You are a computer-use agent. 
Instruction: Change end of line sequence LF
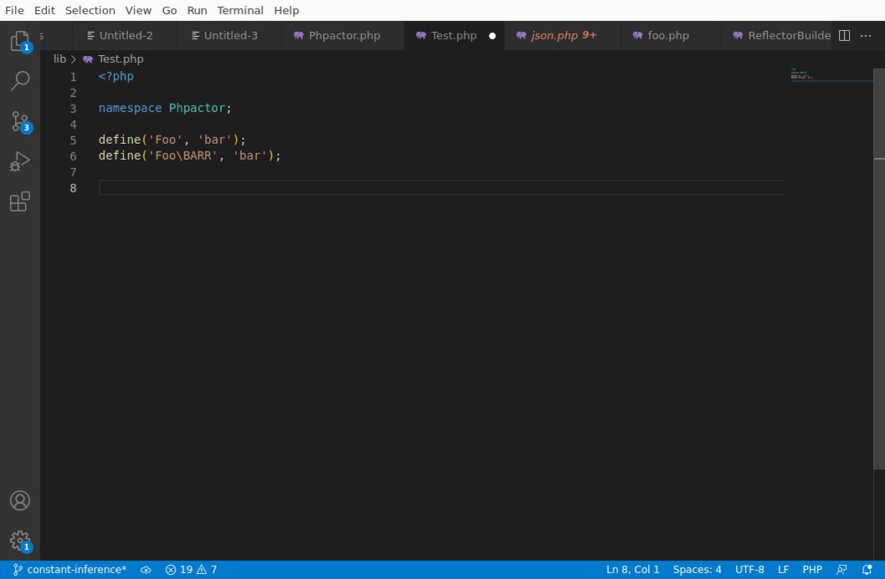(784, 570)
